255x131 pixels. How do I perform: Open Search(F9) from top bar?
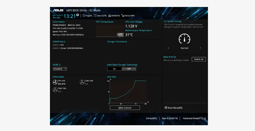100,16
